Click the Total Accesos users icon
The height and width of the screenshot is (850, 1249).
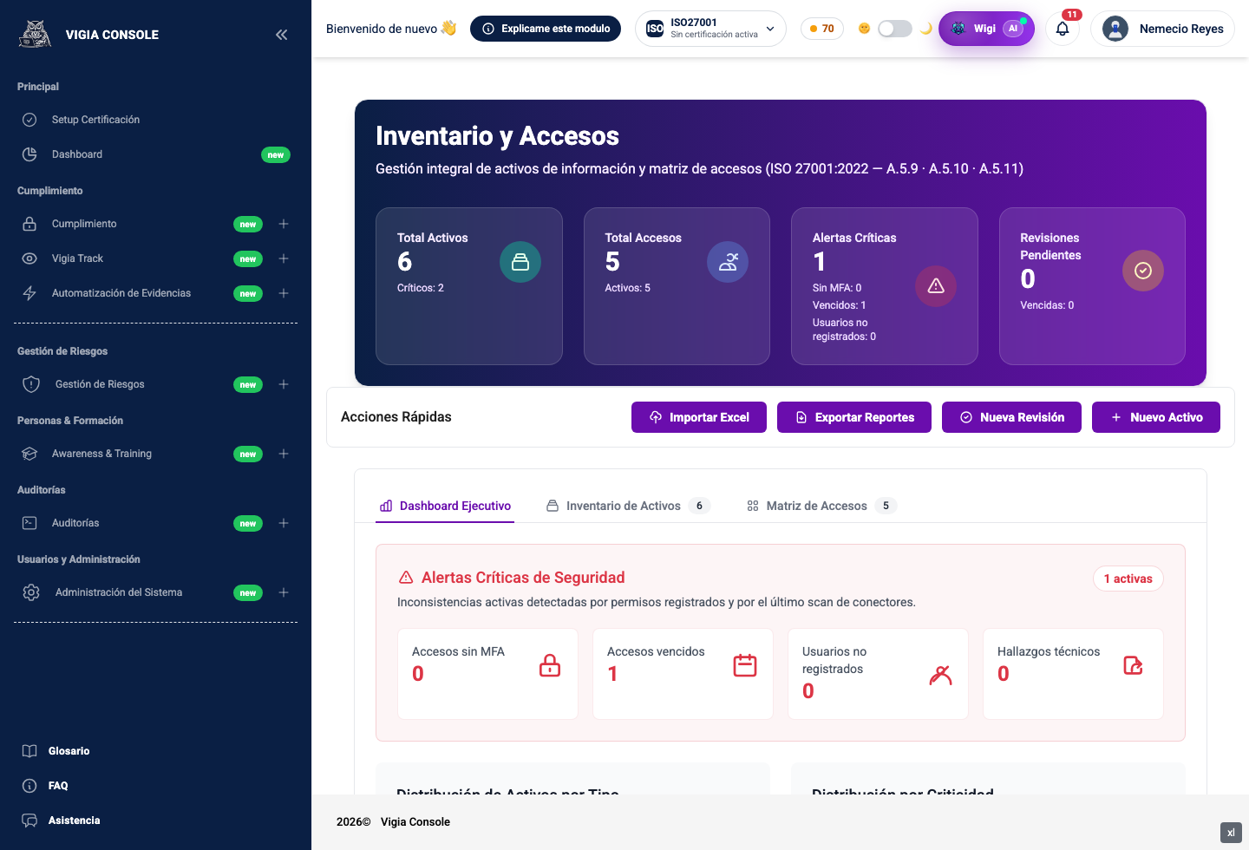click(728, 262)
